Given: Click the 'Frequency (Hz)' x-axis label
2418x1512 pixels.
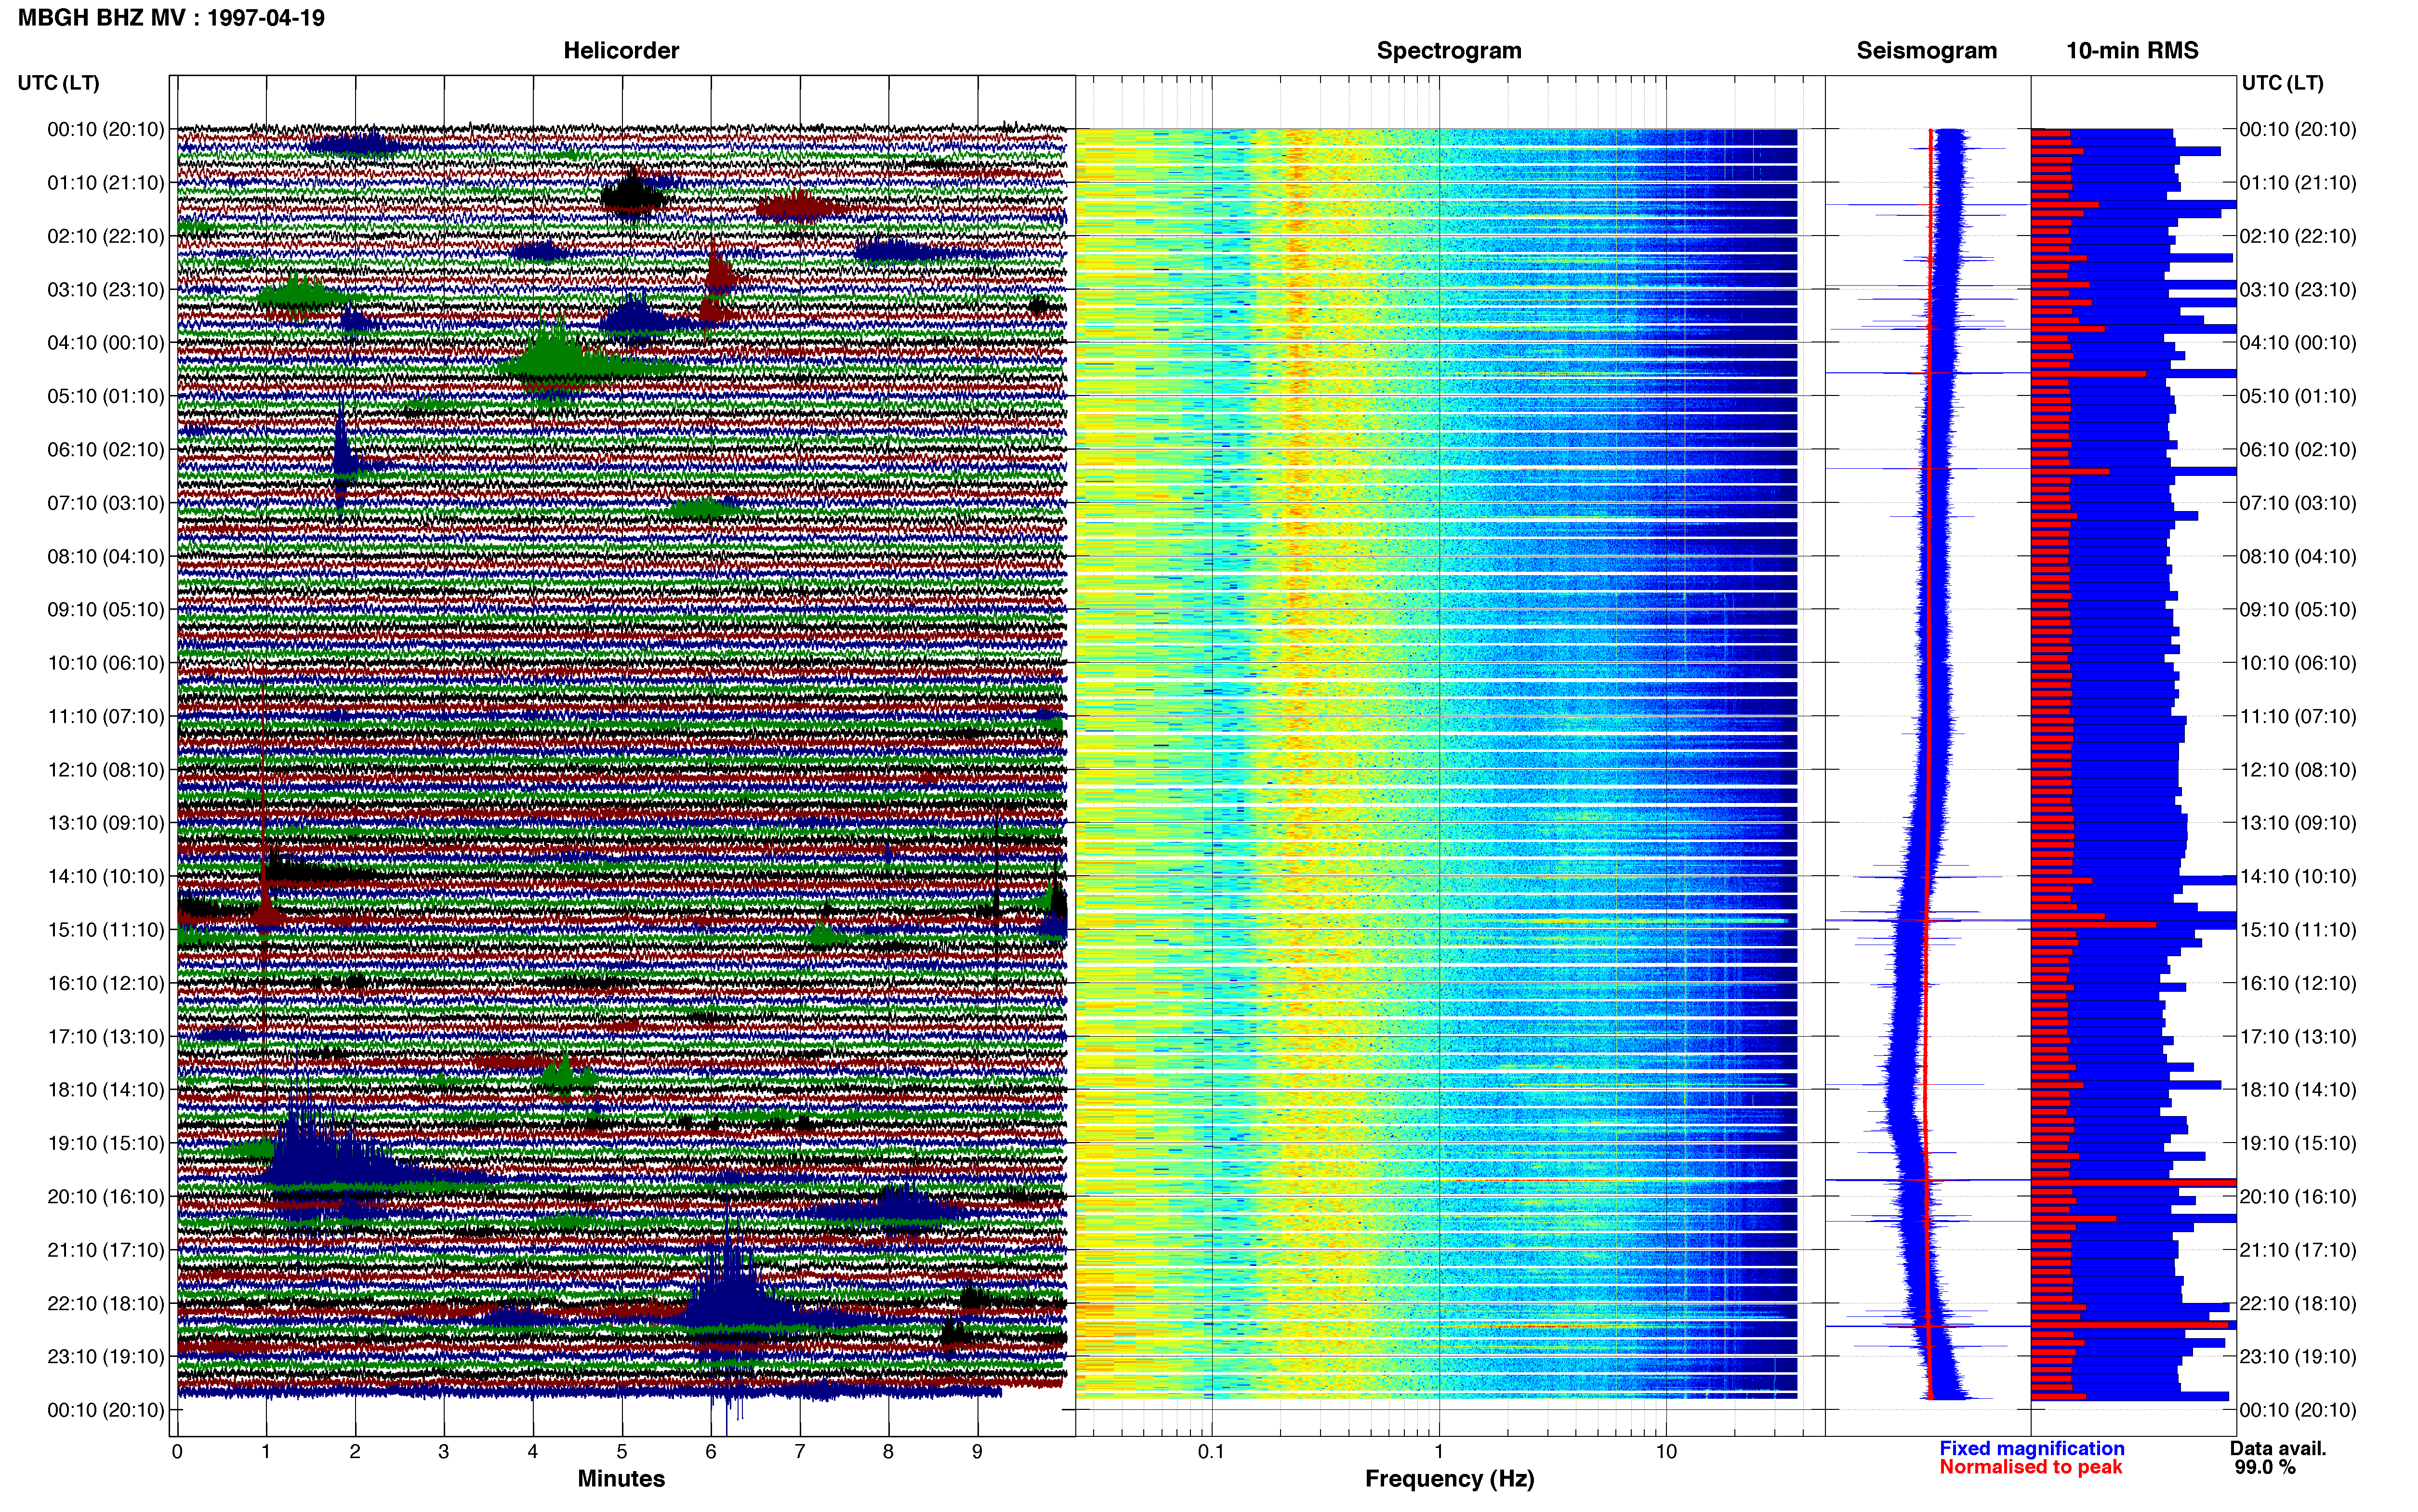Looking at the screenshot, I should [x=1449, y=1479].
